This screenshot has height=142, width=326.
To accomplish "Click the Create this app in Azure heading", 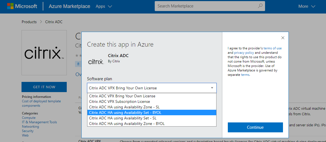I will pyautogui.click(x=120, y=44).
